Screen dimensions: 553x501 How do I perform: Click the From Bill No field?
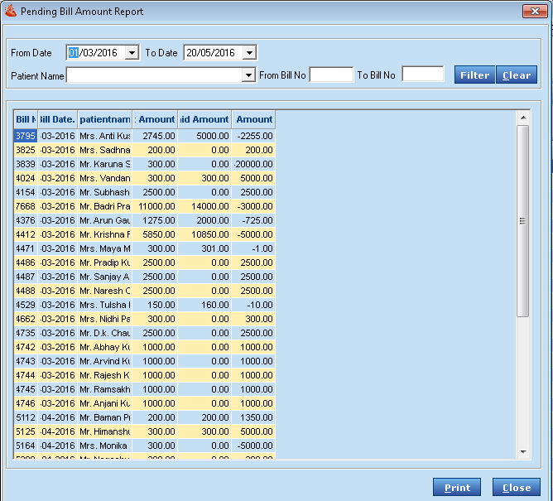(x=331, y=75)
